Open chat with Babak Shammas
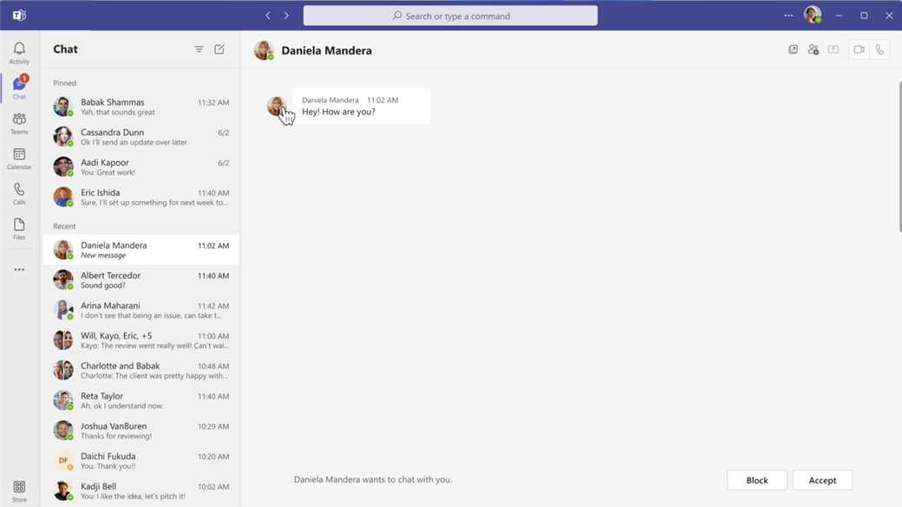Viewport: 902px width, 507px height. tap(141, 107)
